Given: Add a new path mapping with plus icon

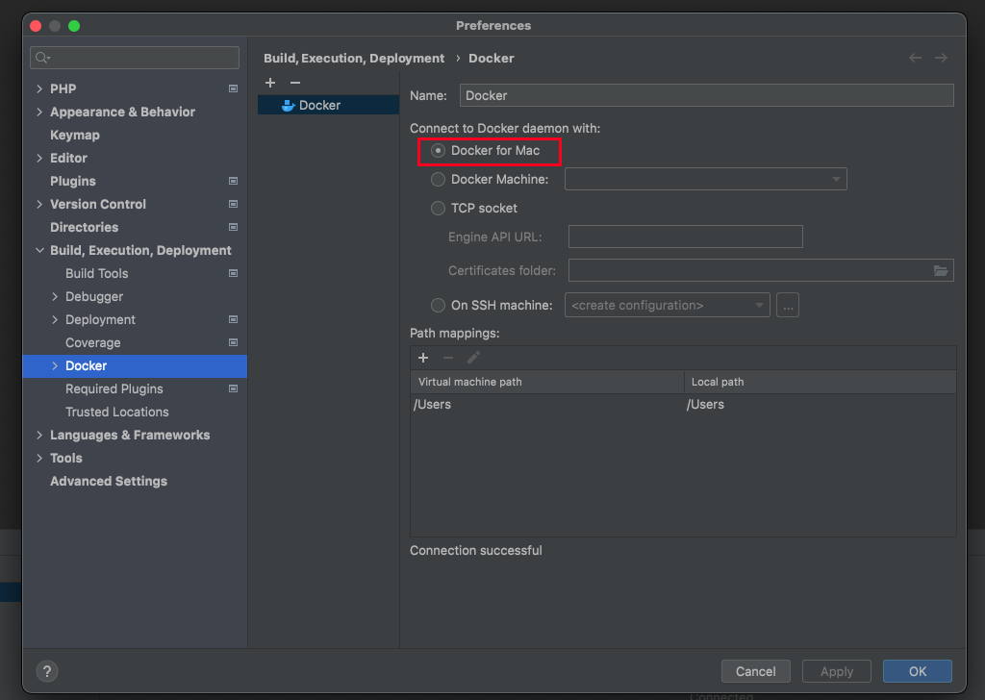Looking at the screenshot, I should tap(422, 358).
